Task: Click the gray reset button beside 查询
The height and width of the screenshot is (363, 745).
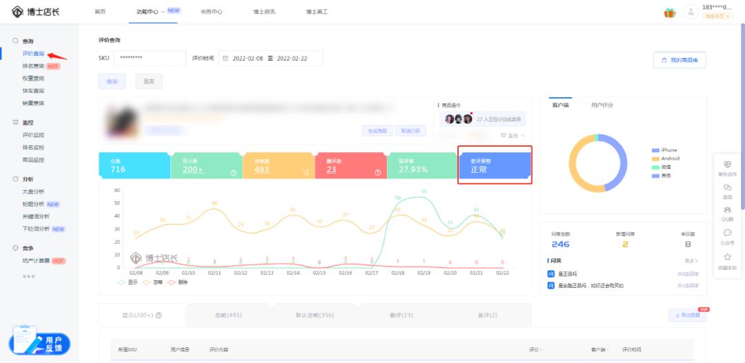Action: coord(149,81)
